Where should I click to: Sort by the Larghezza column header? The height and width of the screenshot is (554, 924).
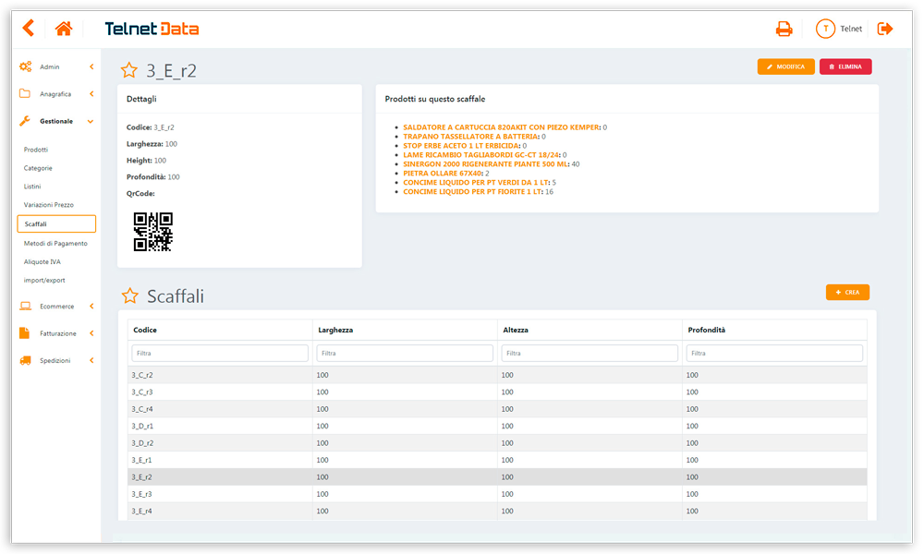335,330
